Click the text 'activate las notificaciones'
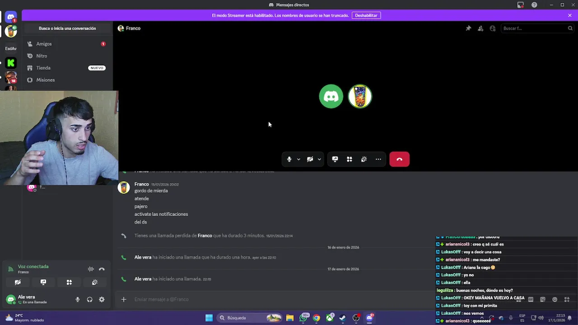Viewport: 578px width, 325px height. (x=161, y=214)
